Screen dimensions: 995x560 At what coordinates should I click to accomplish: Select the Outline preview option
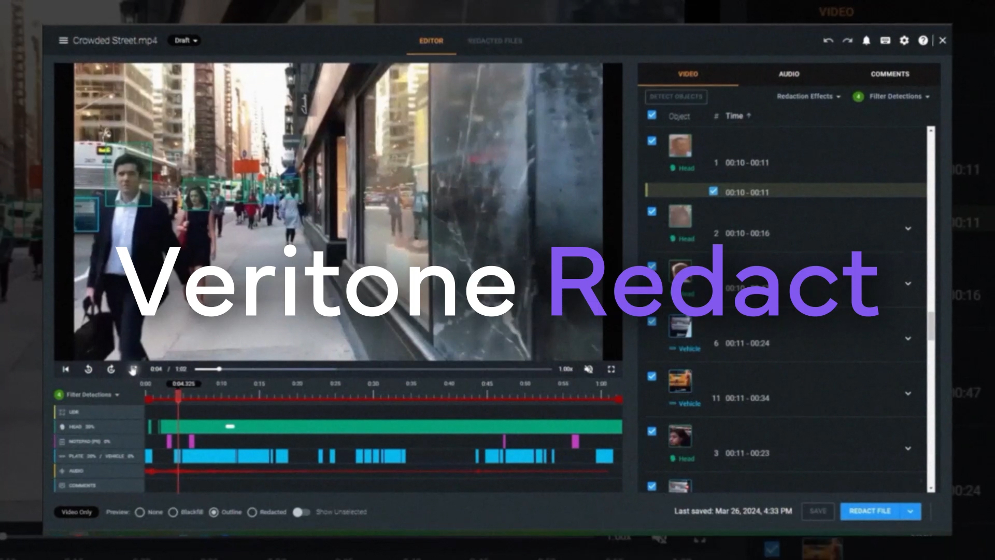[x=214, y=512]
